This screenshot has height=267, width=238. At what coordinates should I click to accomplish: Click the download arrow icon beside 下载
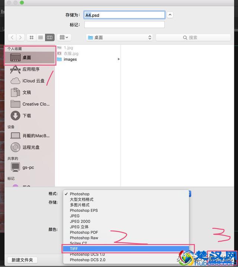16,116
